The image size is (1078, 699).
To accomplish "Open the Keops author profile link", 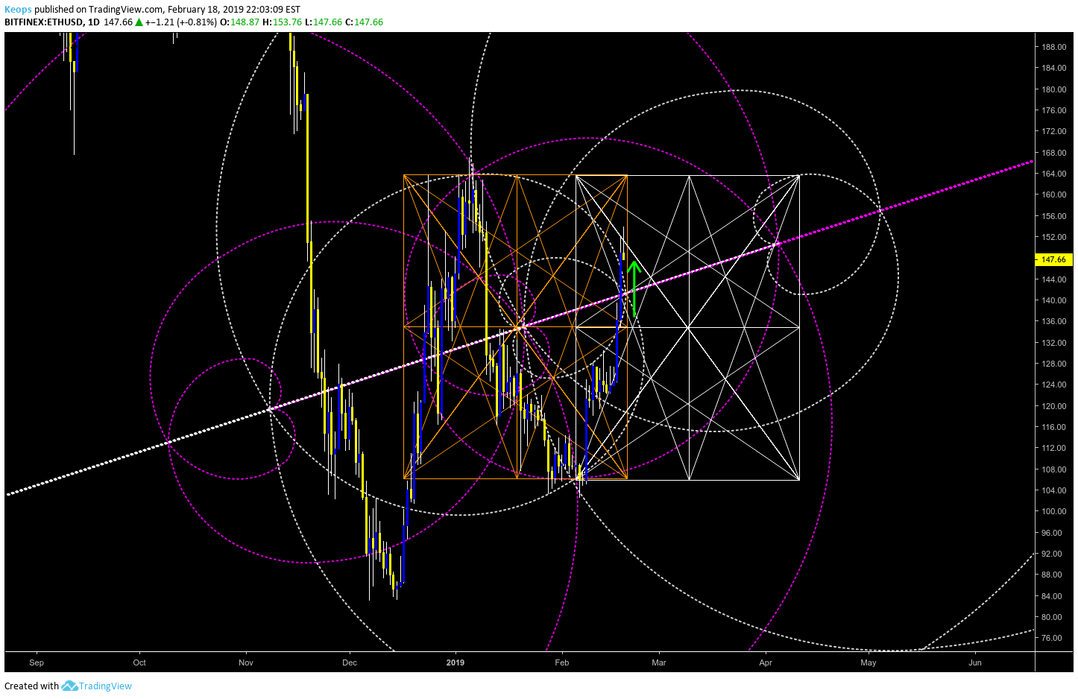I will click(18, 10).
